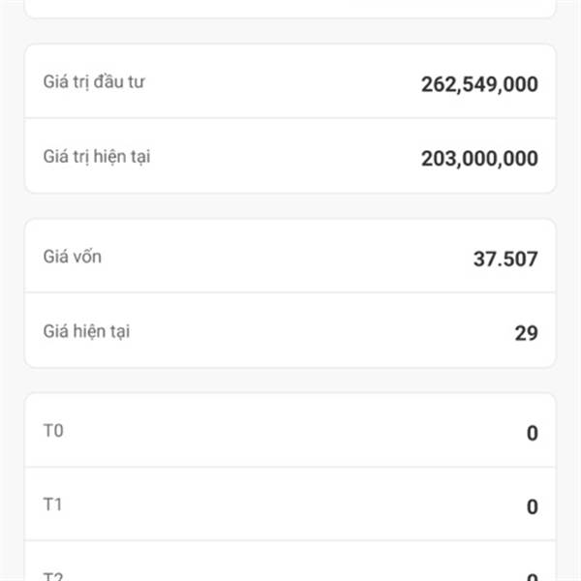Tap the current price value 29
This screenshot has height=581, width=581.
526,333
